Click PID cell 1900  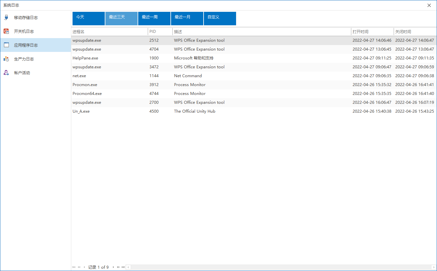pyautogui.click(x=154, y=58)
